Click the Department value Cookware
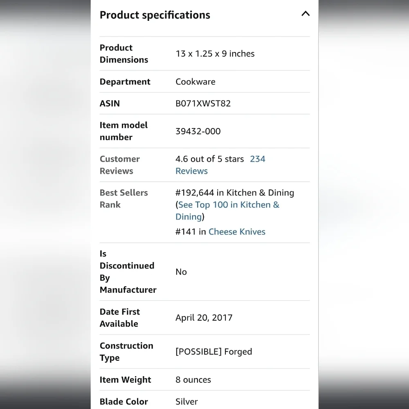The height and width of the screenshot is (409, 409). (x=196, y=82)
